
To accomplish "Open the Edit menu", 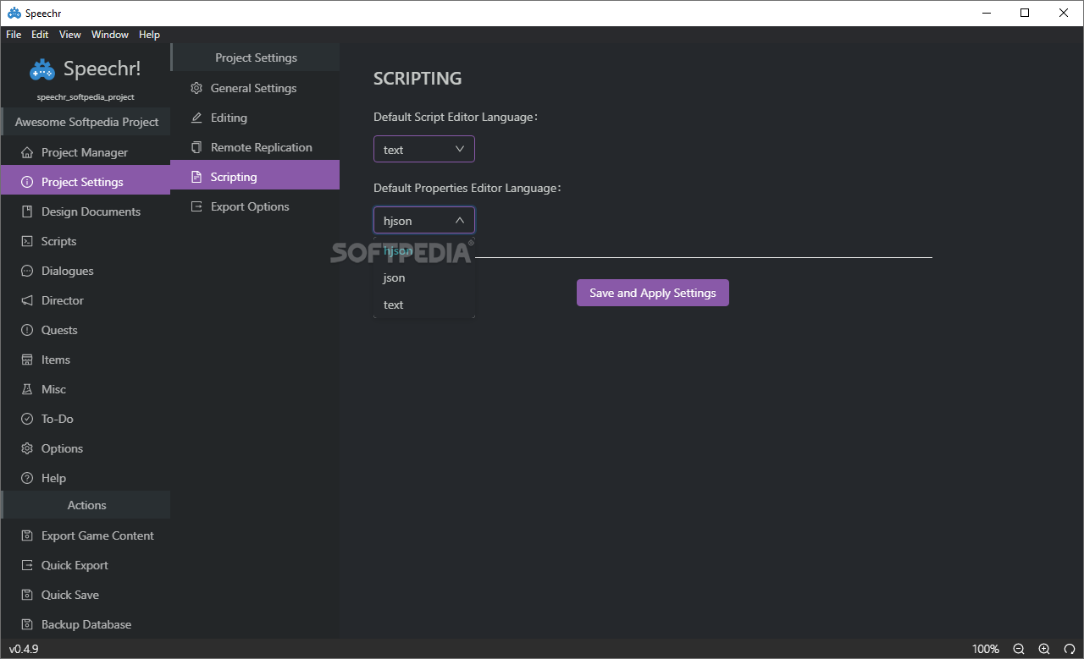I will click(x=40, y=35).
